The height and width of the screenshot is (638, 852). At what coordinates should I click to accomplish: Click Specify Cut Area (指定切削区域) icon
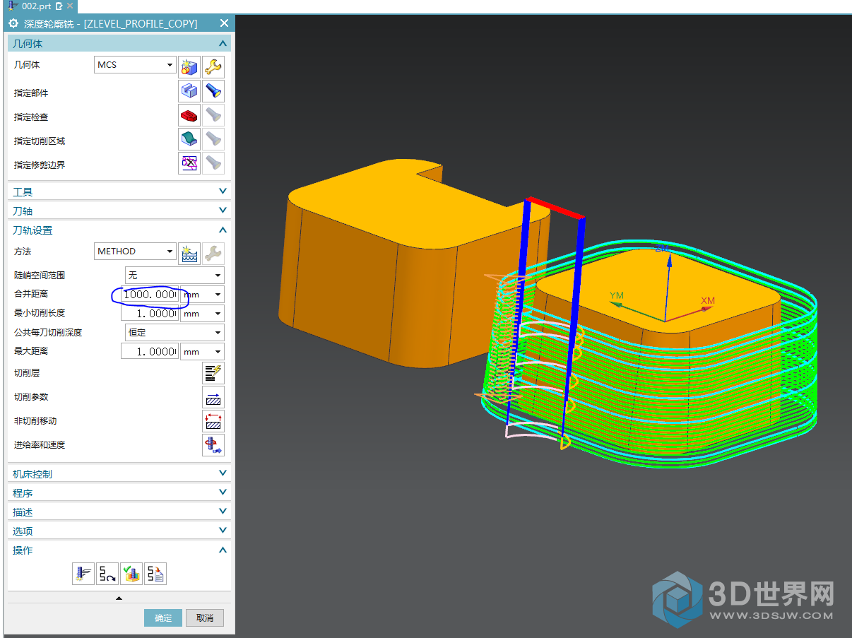[189, 141]
